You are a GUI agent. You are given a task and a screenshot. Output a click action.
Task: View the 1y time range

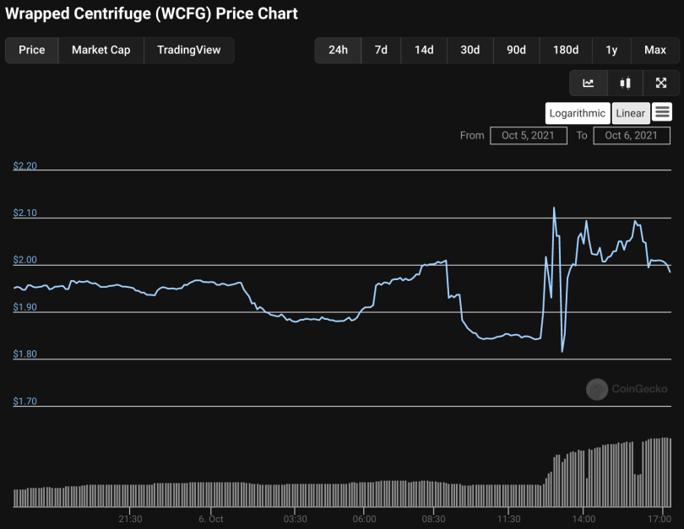point(611,50)
